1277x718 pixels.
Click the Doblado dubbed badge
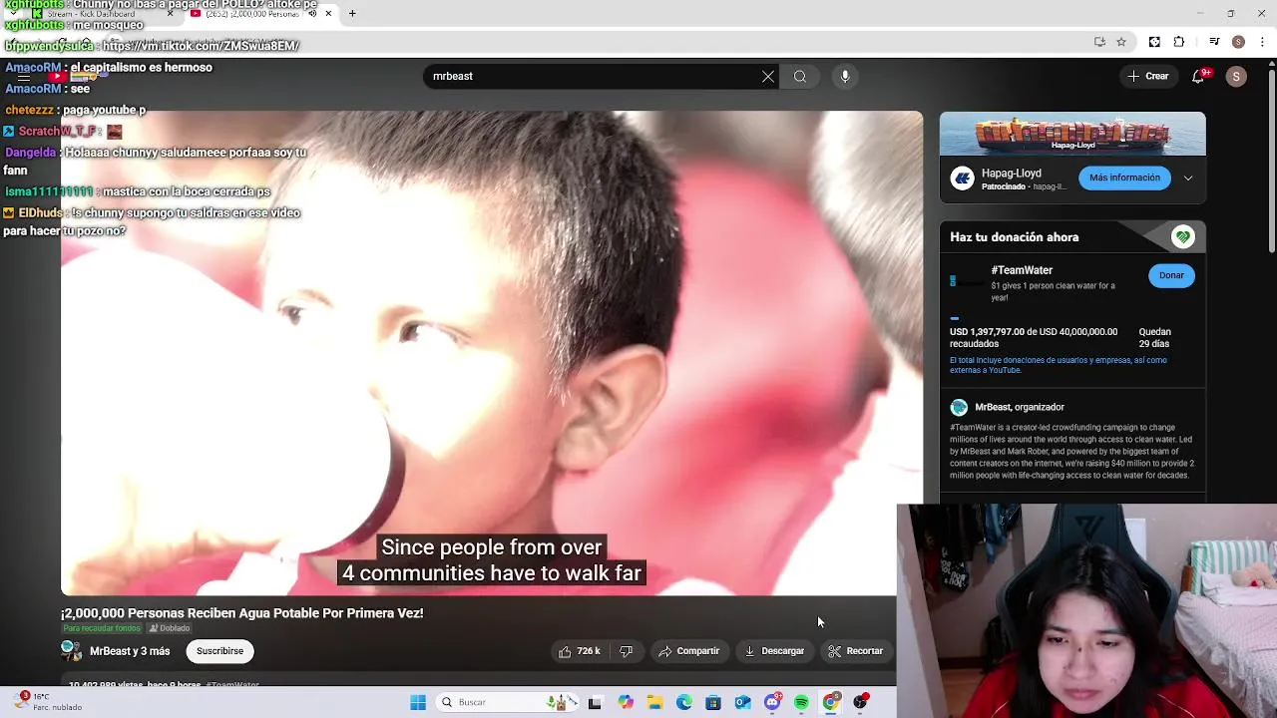pyautogui.click(x=169, y=628)
